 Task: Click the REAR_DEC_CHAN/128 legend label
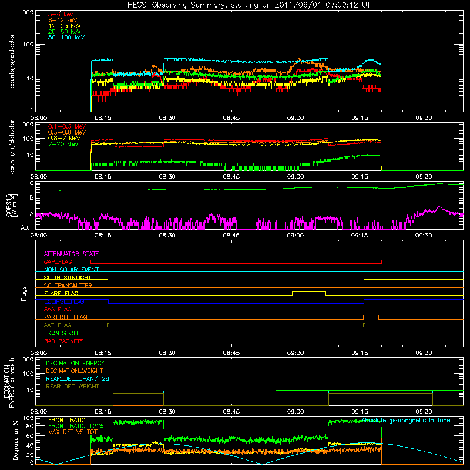click(78, 378)
